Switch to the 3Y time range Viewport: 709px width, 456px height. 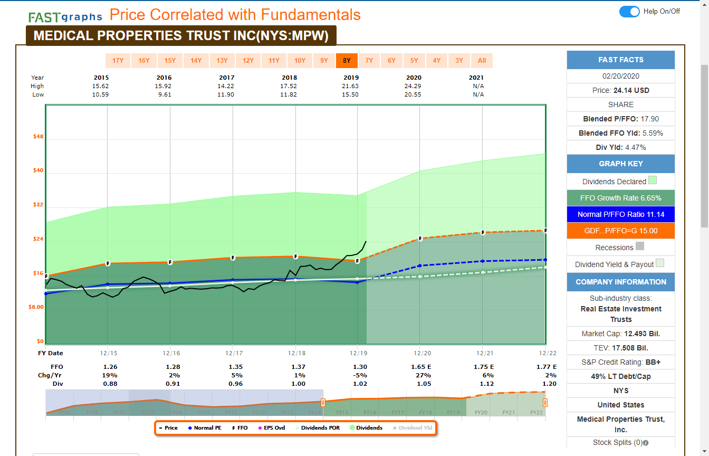pyautogui.click(x=459, y=61)
